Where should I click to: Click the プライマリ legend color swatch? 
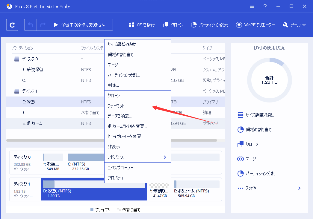[92, 209]
